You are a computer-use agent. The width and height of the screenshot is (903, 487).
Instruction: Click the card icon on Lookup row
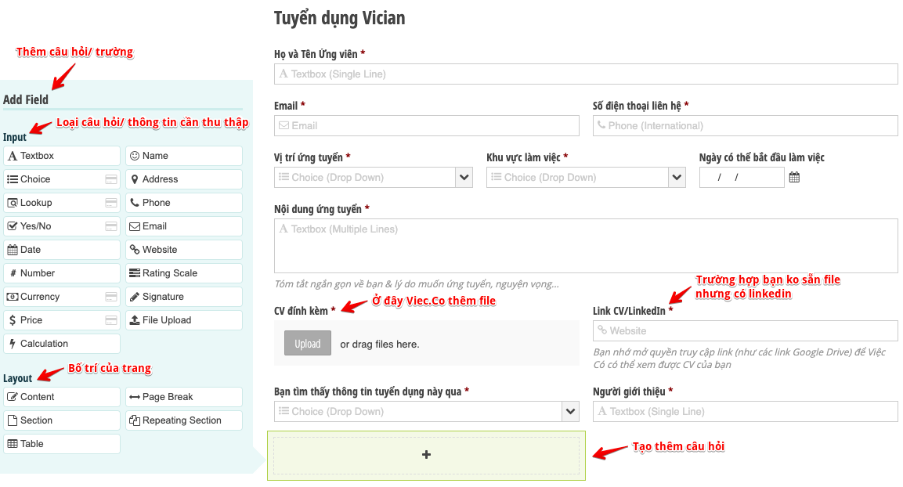click(111, 203)
